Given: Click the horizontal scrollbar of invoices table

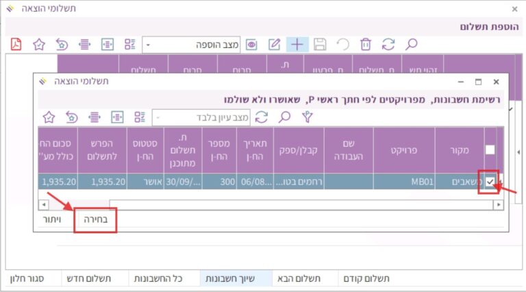Looking at the screenshot, I should [x=274, y=204].
